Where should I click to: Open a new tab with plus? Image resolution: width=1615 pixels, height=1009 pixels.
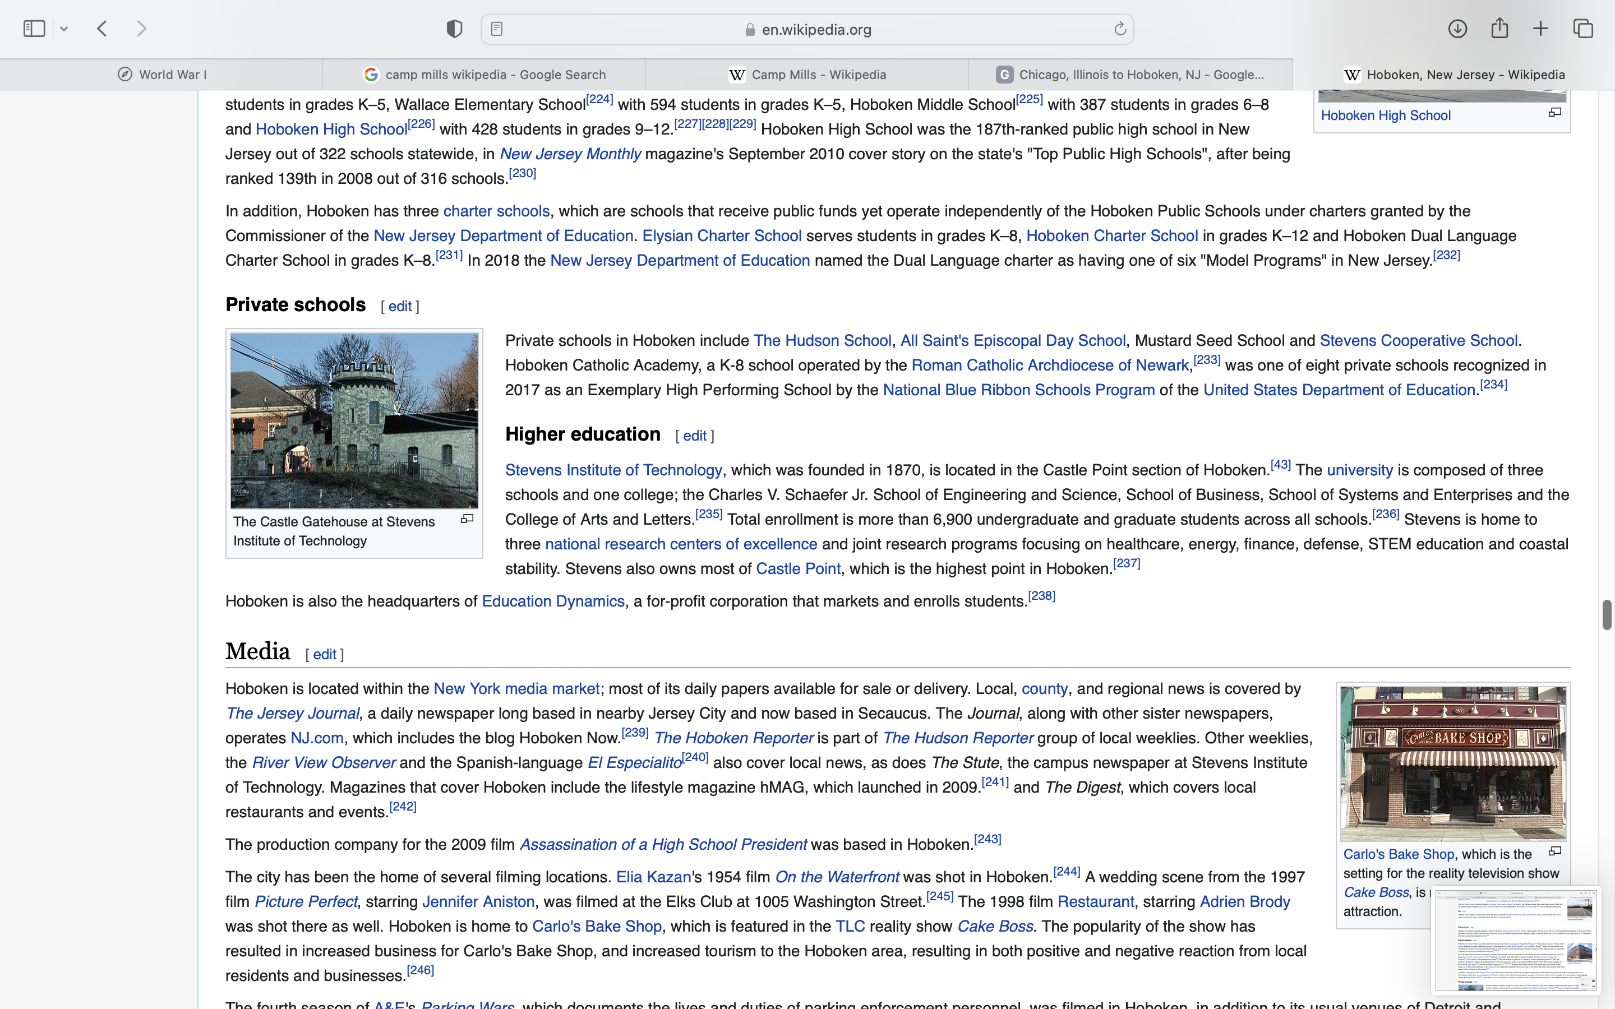[x=1541, y=29]
